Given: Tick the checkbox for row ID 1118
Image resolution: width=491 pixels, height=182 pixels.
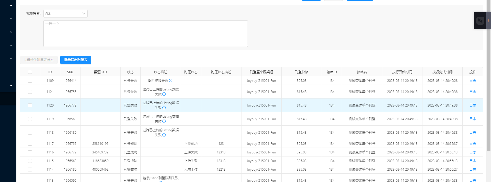Looking at the screenshot, I should click(30, 133).
